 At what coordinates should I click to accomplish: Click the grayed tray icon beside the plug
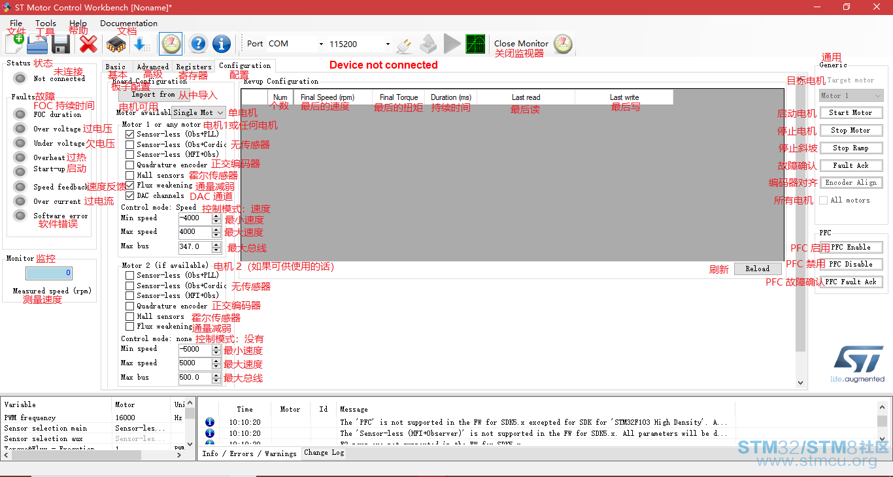428,44
